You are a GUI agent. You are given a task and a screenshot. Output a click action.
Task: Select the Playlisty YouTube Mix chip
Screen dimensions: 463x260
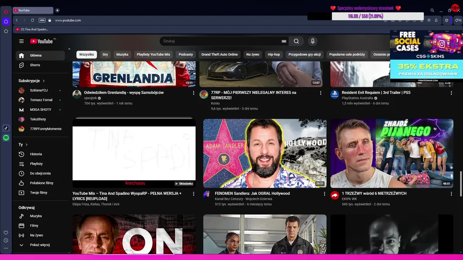tap(153, 55)
